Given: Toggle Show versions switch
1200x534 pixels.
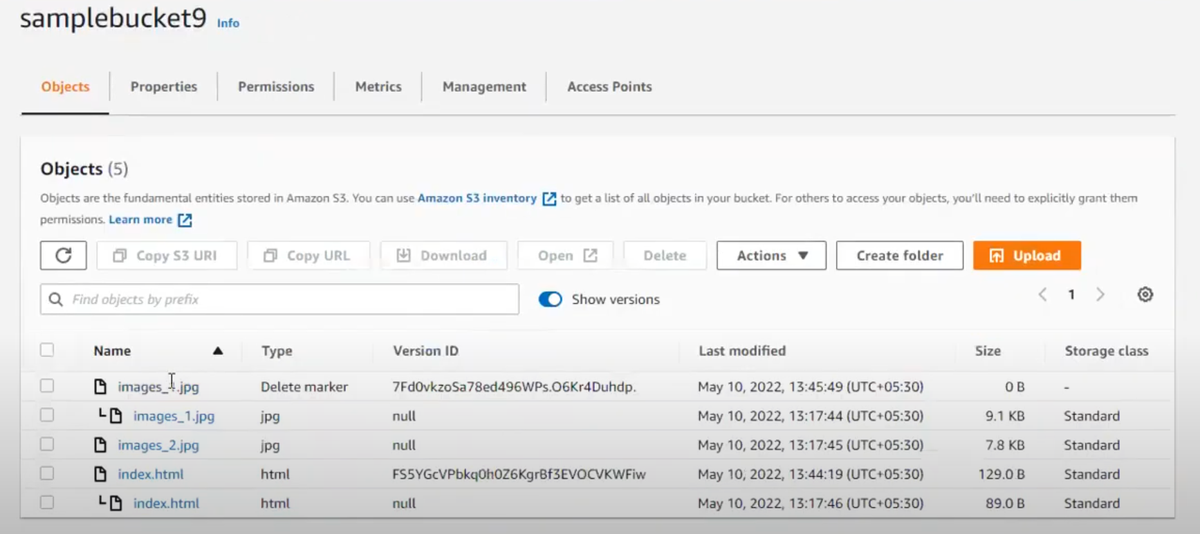Looking at the screenshot, I should (x=551, y=299).
